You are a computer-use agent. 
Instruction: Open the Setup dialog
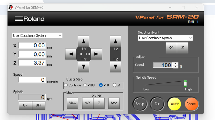(140, 104)
